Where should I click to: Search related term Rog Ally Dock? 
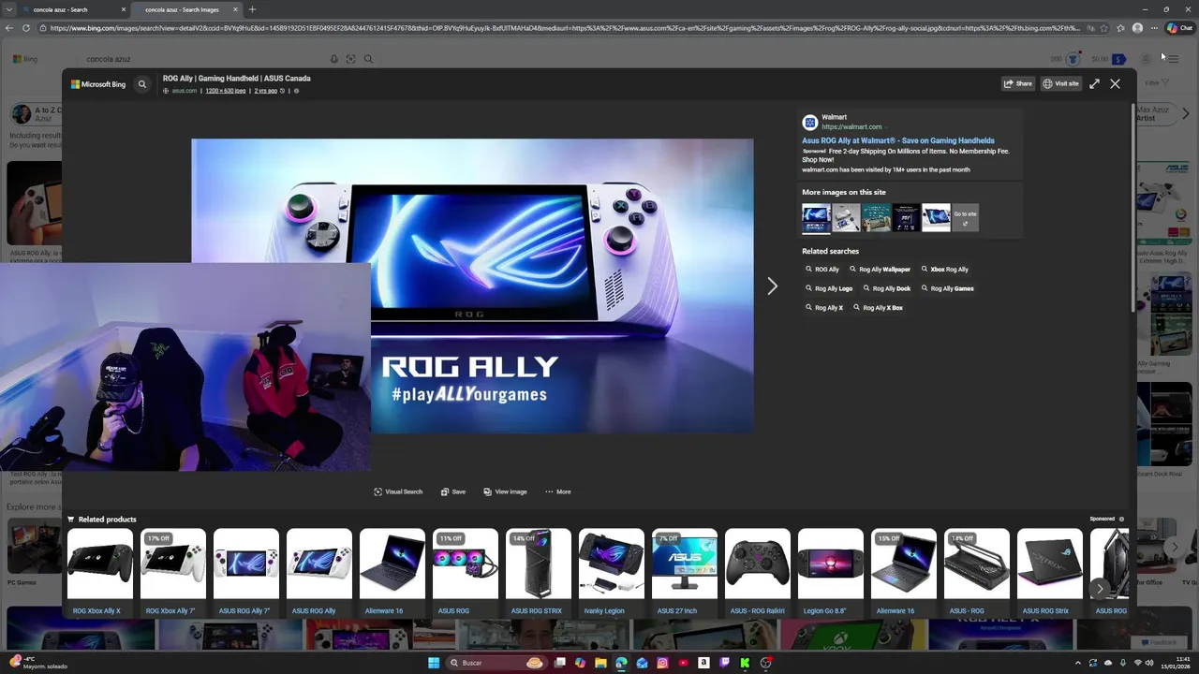(886, 288)
